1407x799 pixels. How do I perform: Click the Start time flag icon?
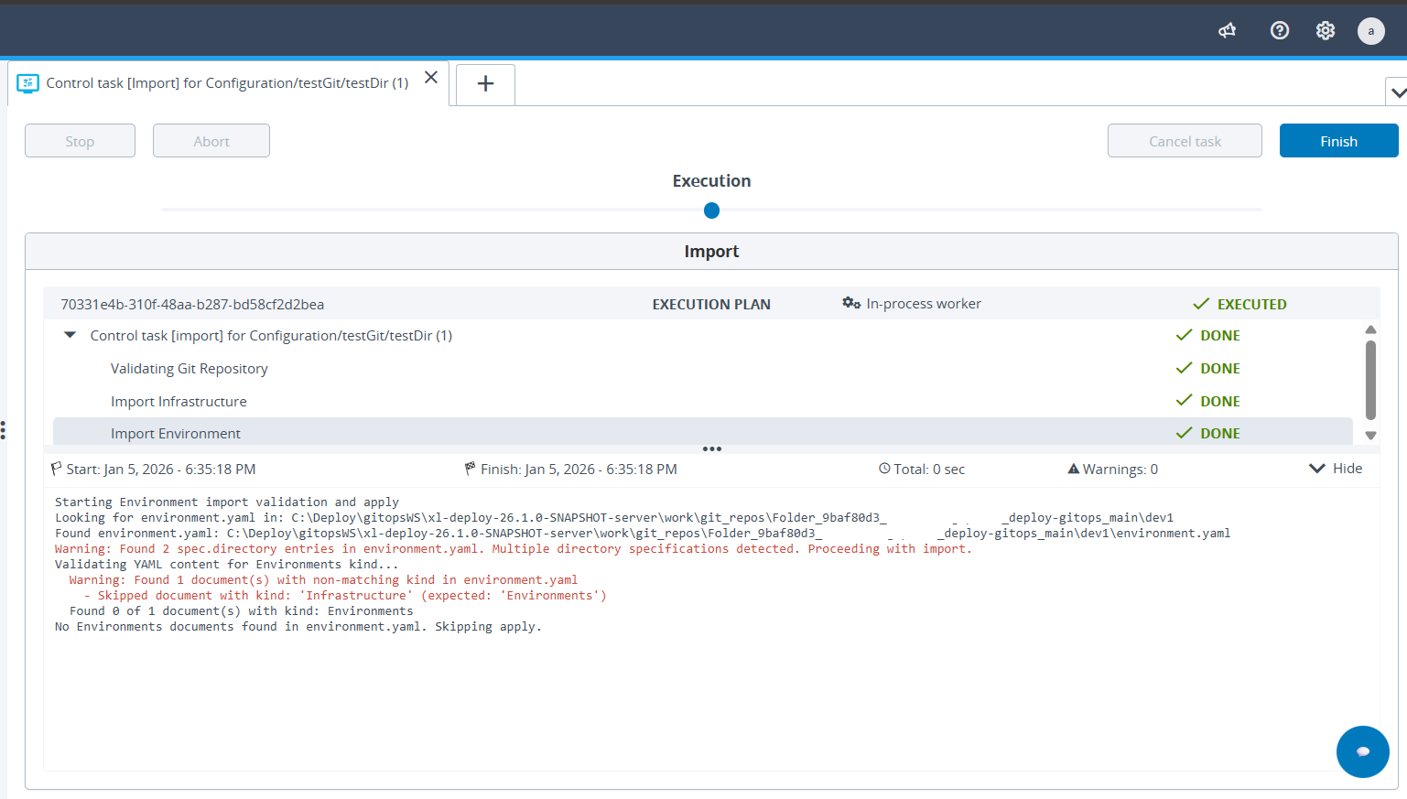pos(57,469)
